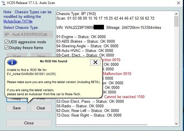Click the 'Chassis Type: 8P (1K0)' line
This screenshot has height=131, width=184.
pos(76,14)
